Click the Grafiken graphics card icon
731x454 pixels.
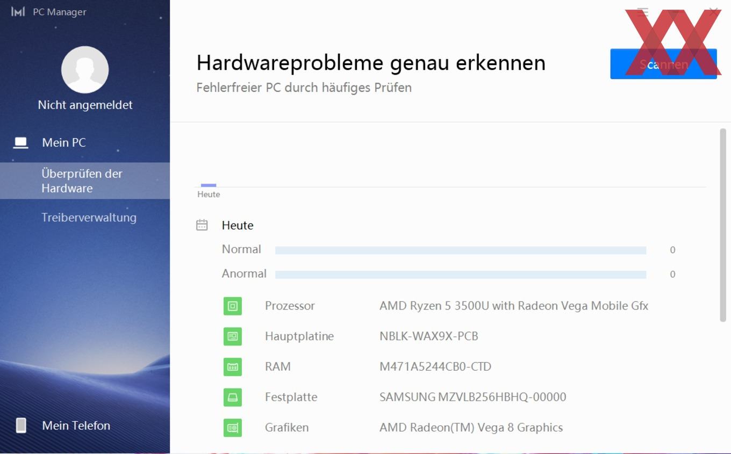[x=233, y=428]
